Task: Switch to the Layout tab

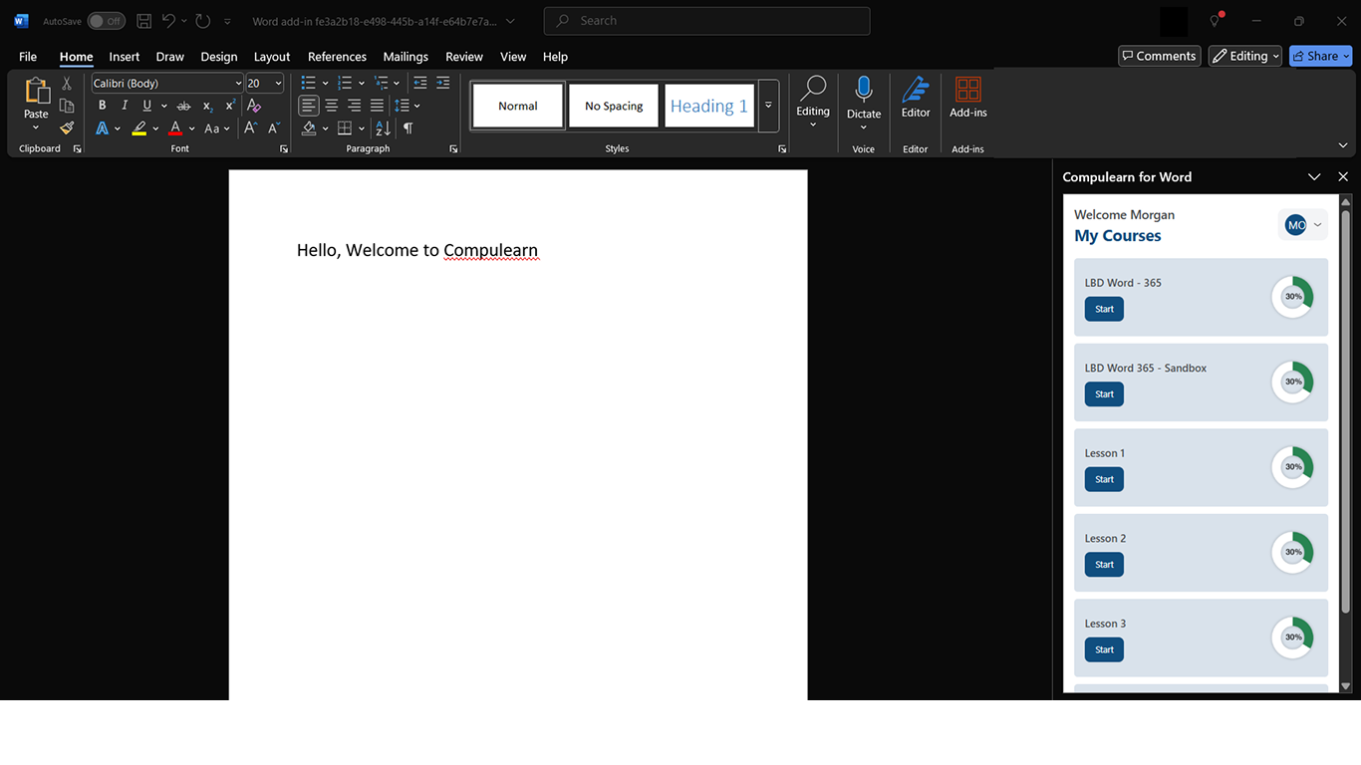Action: pos(272,57)
